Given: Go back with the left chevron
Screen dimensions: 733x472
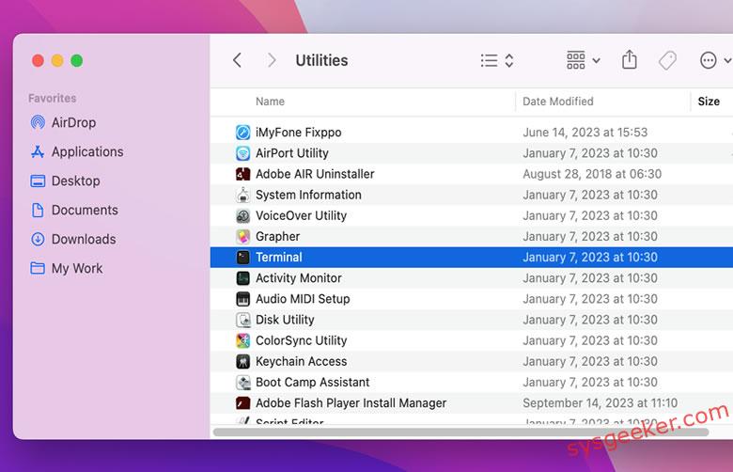Looking at the screenshot, I should pyautogui.click(x=237, y=60).
